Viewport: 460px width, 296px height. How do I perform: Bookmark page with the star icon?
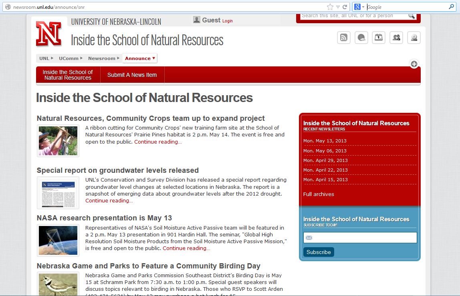pos(330,7)
